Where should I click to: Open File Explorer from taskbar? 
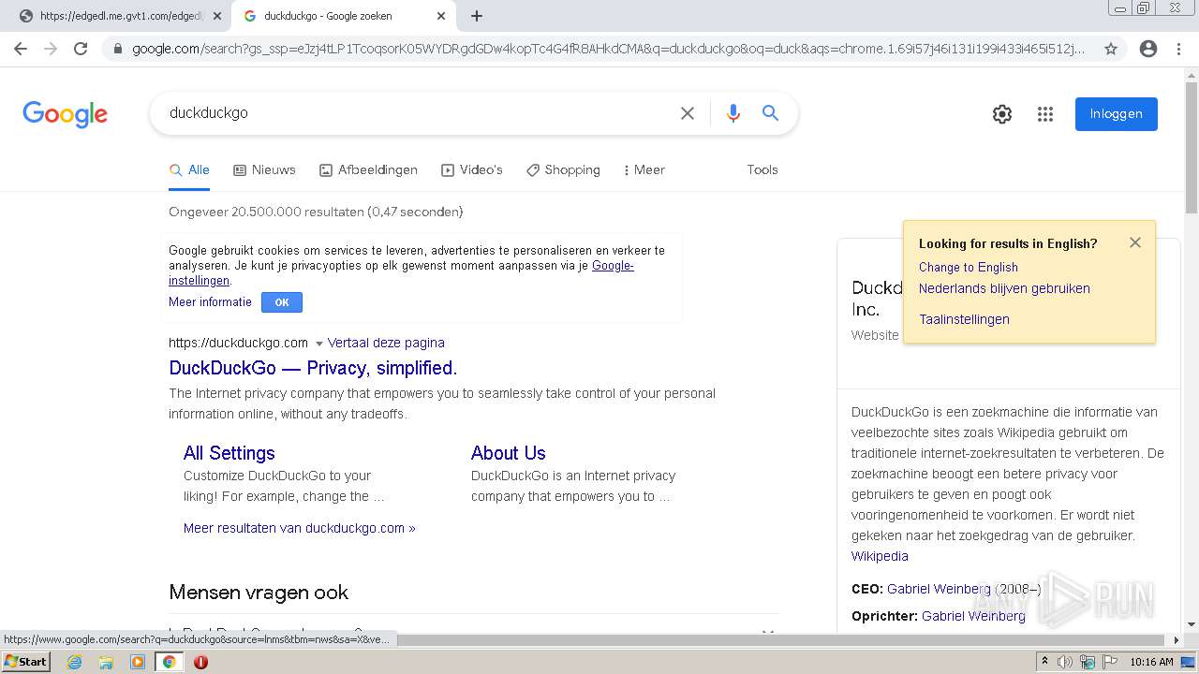pos(106,662)
